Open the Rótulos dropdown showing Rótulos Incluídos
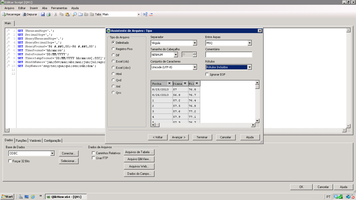The image size is (356, 200). point(229,67)
